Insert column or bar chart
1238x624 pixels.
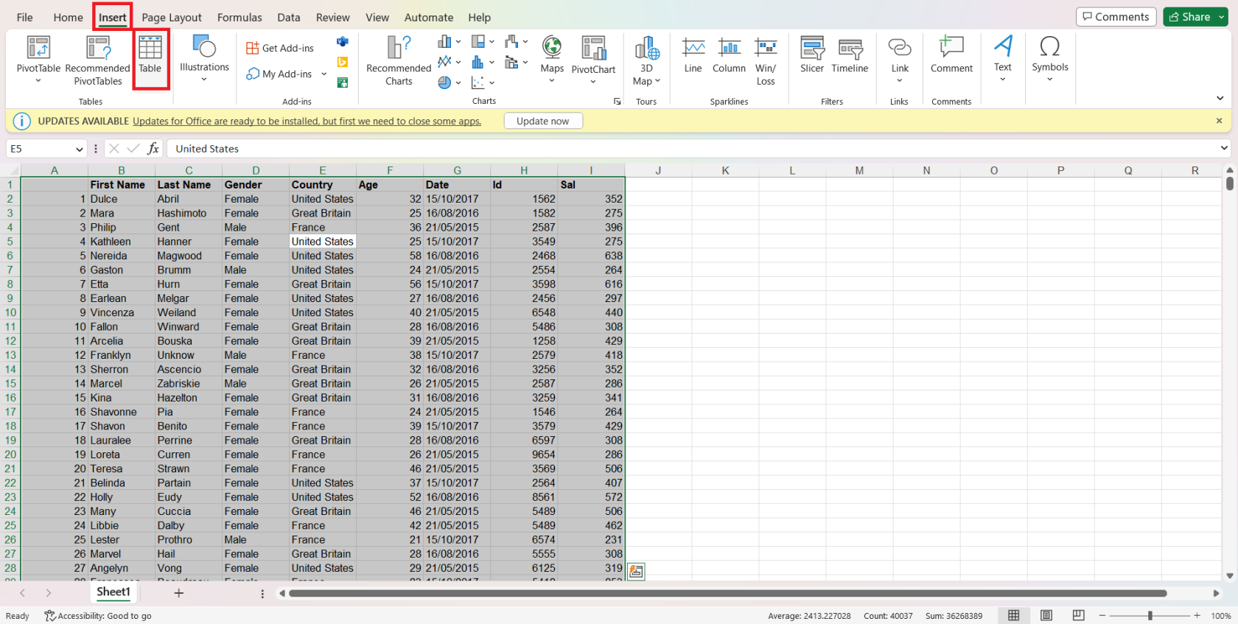click(x=449, y=41)
